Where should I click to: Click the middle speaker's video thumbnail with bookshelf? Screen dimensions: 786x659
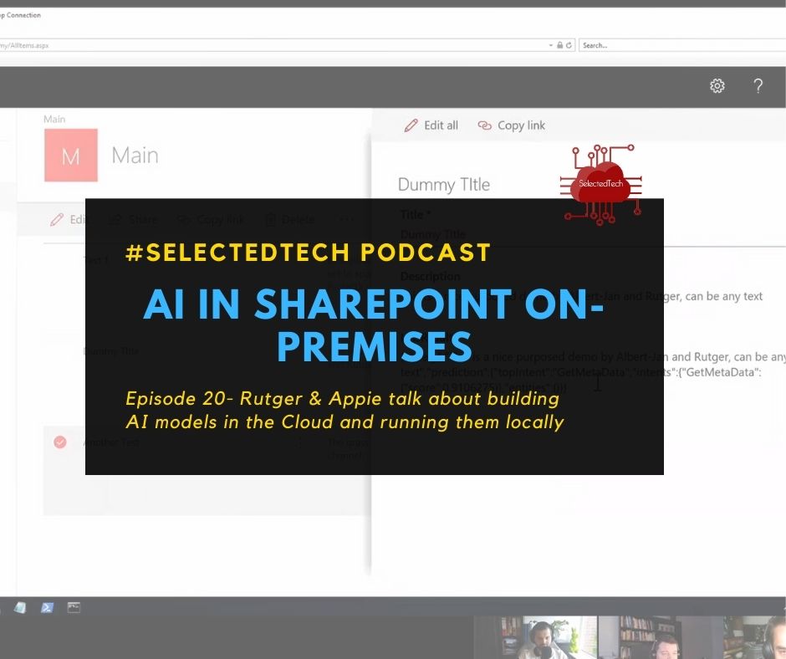(x=661, y=637)
